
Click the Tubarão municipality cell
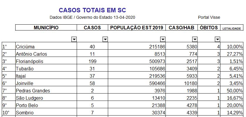(46, 69)
